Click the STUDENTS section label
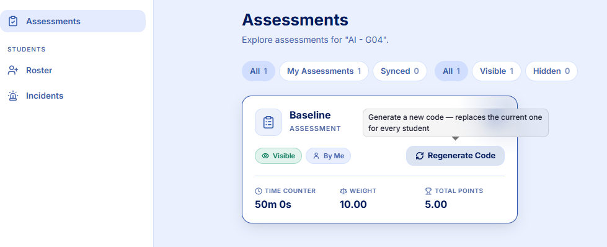 coord(26,49)
